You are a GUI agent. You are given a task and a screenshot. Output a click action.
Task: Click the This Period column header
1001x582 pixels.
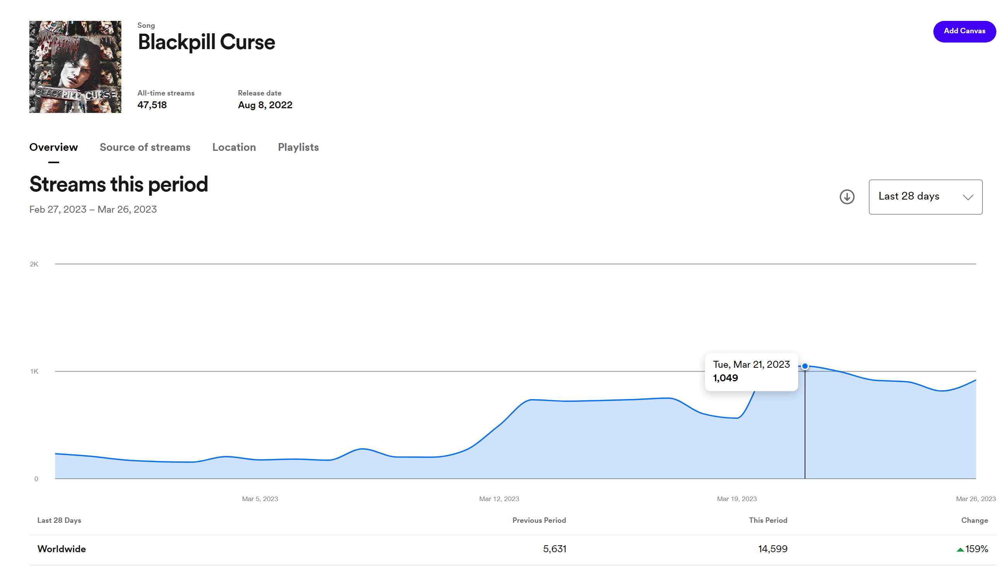coord(768,520)
